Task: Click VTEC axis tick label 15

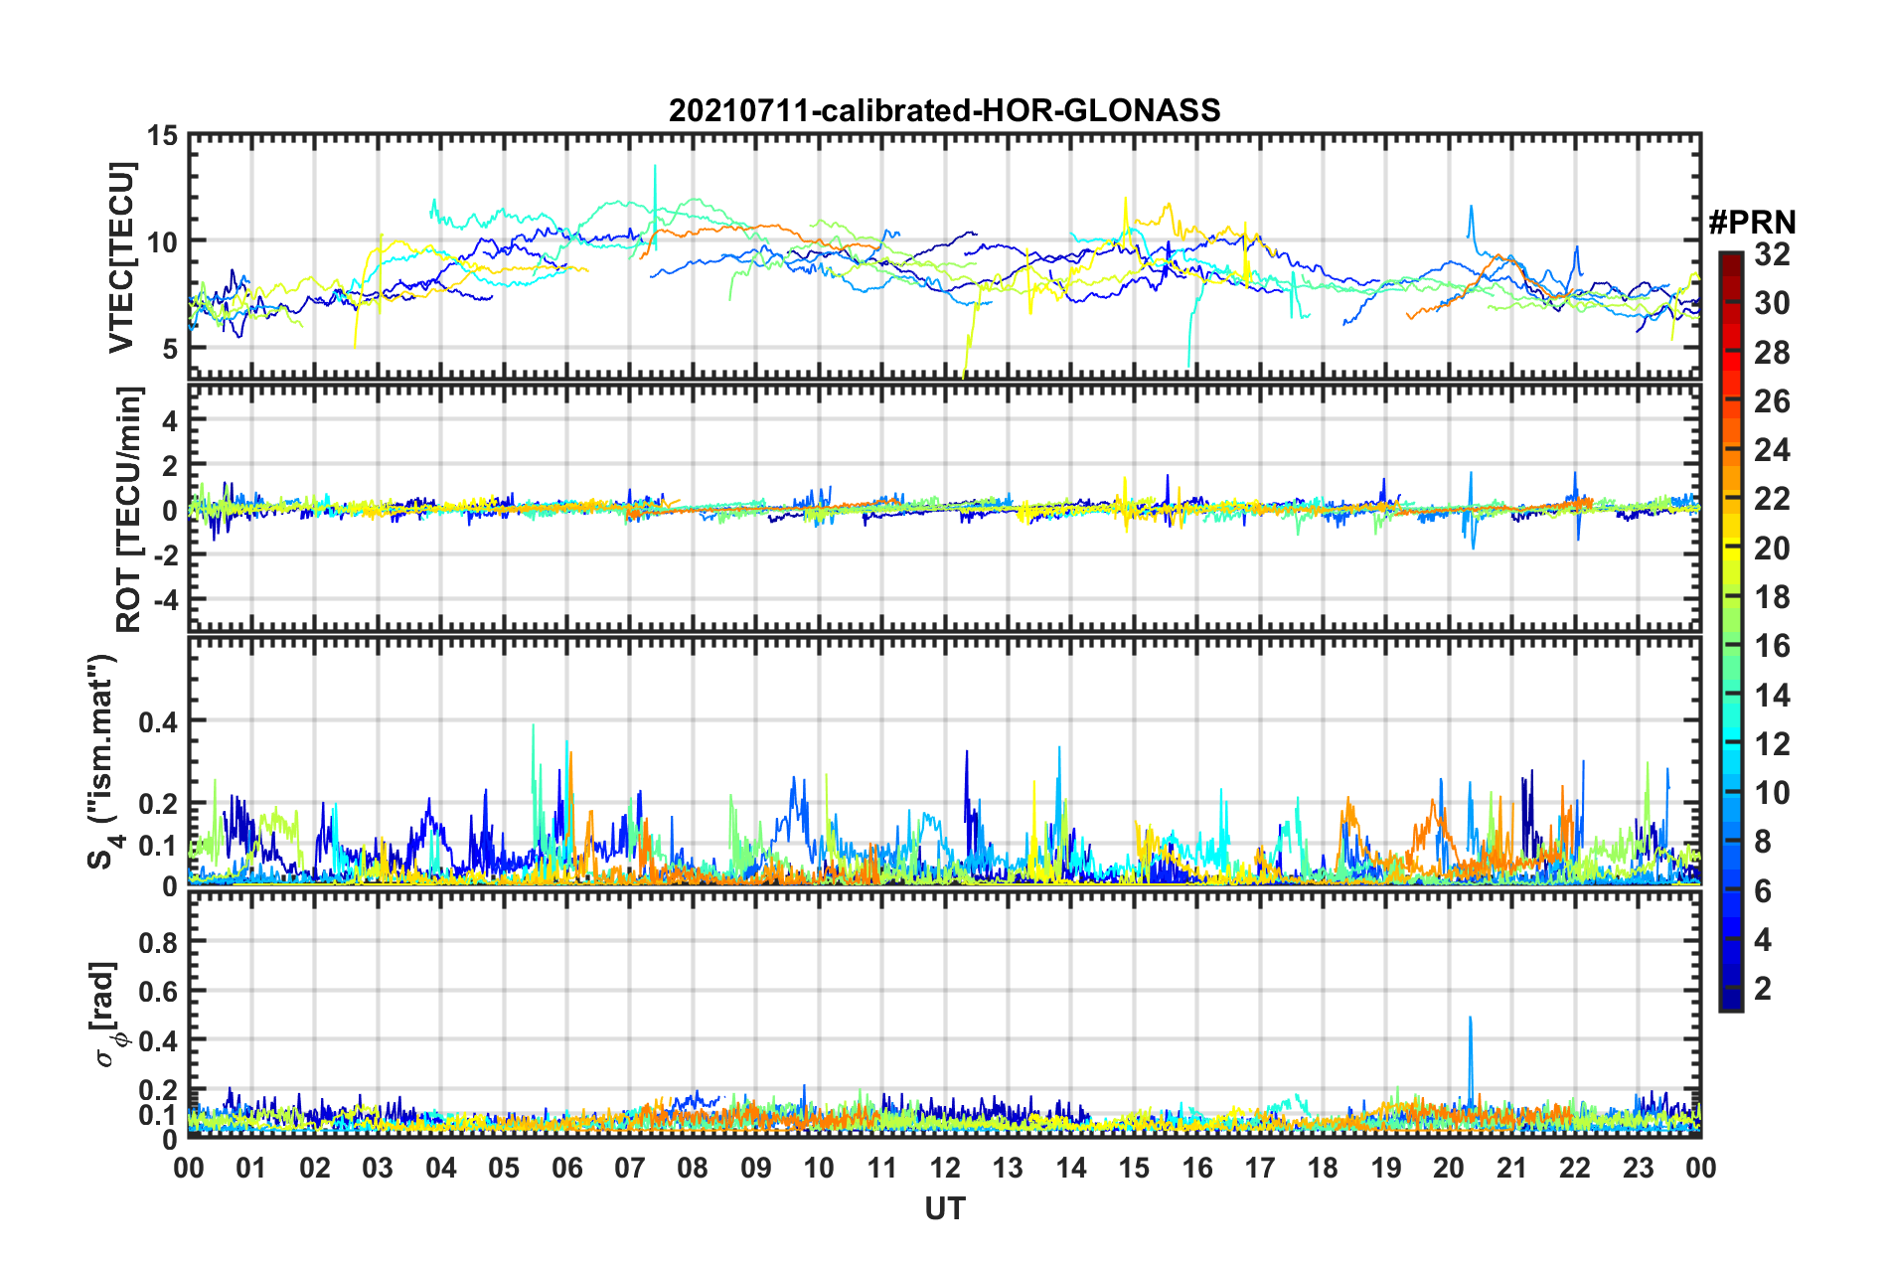Action: (163, 135)
